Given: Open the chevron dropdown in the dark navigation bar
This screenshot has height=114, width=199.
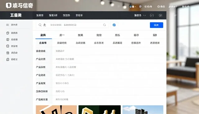Looking at the screenshot, I should tap(144, 15).
